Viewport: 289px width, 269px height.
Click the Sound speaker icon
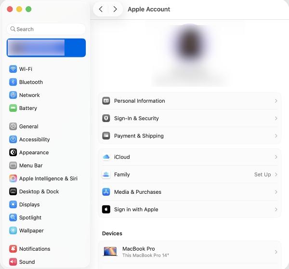coord(13,262)
